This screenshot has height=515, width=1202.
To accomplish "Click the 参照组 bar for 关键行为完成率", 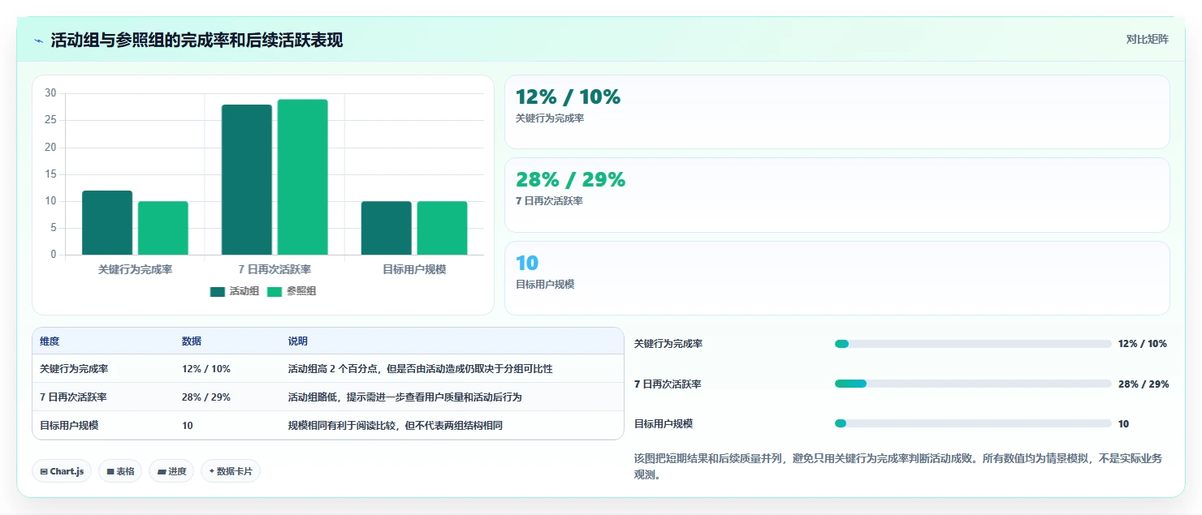I will tap(163, 228).
